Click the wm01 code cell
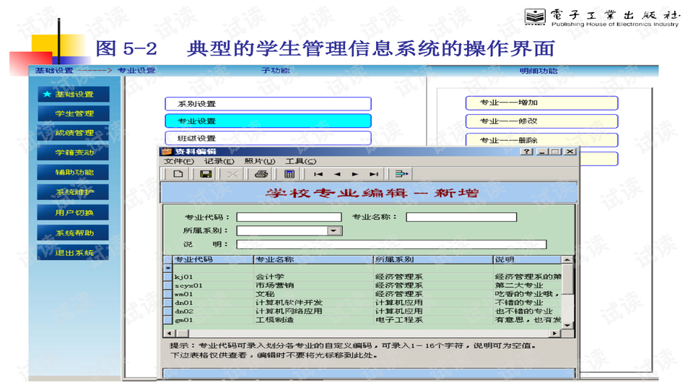Screen dimensions: 693x390 click(x=213, y=294)
